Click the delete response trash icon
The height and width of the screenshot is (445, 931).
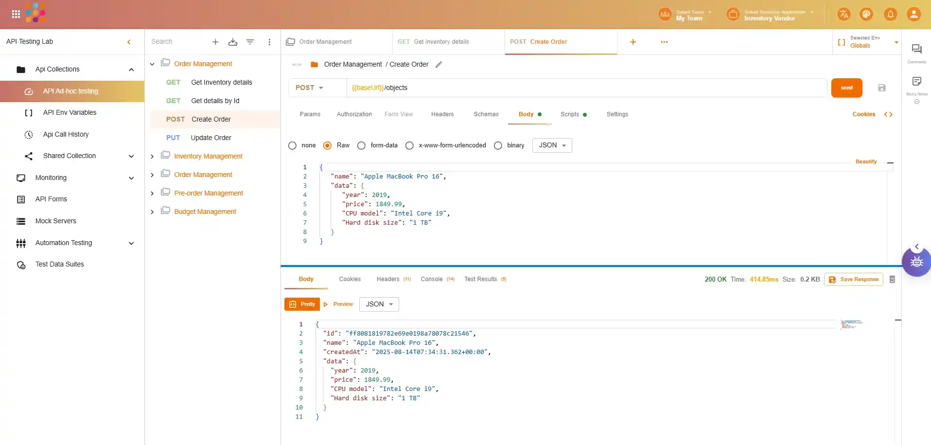892,280
